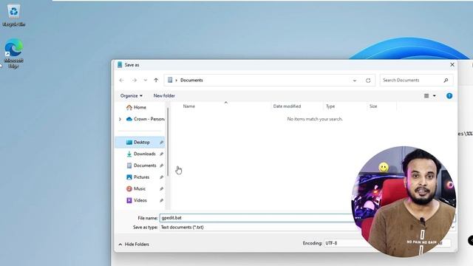Click the search magnifier icon
Viewport: 473px width, 266px height.
[446, 81]
